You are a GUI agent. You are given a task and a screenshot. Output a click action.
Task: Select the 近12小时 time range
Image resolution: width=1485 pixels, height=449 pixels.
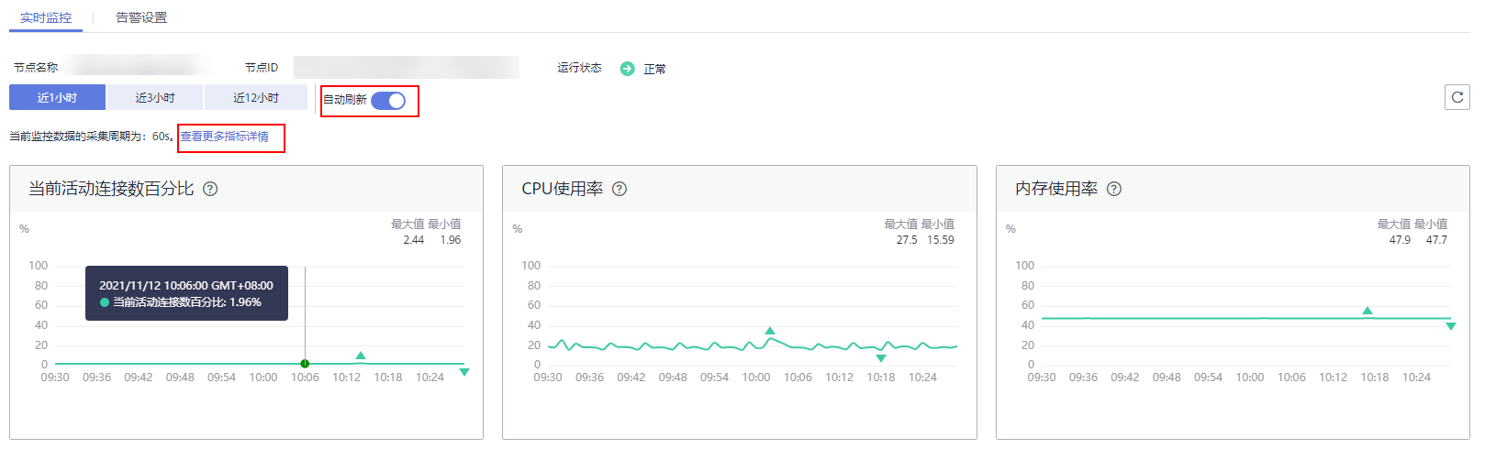(256, 97)
